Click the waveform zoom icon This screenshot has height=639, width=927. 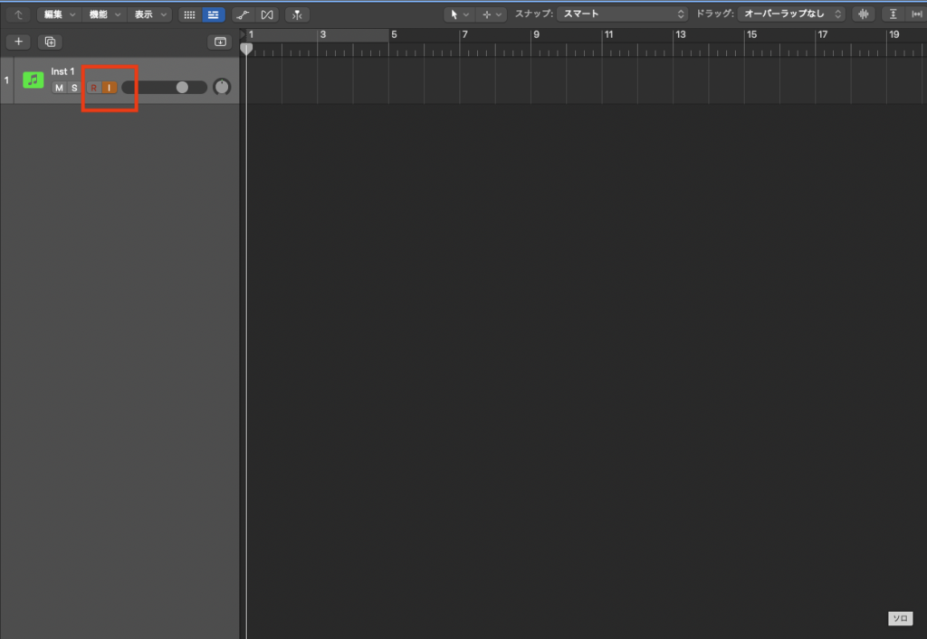pyautogui.click(x=864, y=14)
